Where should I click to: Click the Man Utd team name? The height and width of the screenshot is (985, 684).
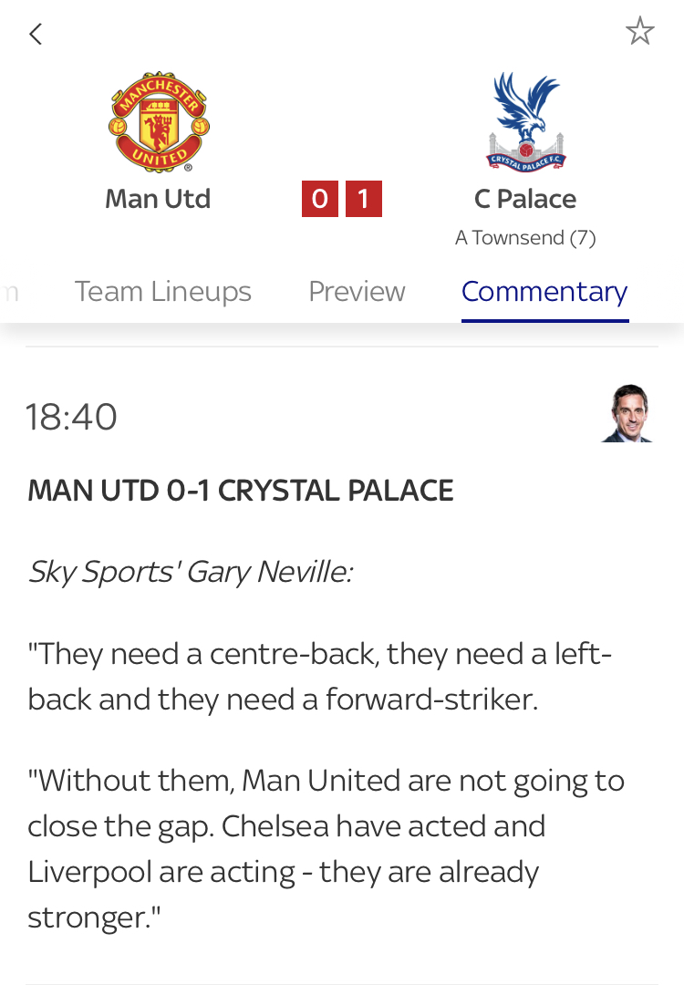158,199
